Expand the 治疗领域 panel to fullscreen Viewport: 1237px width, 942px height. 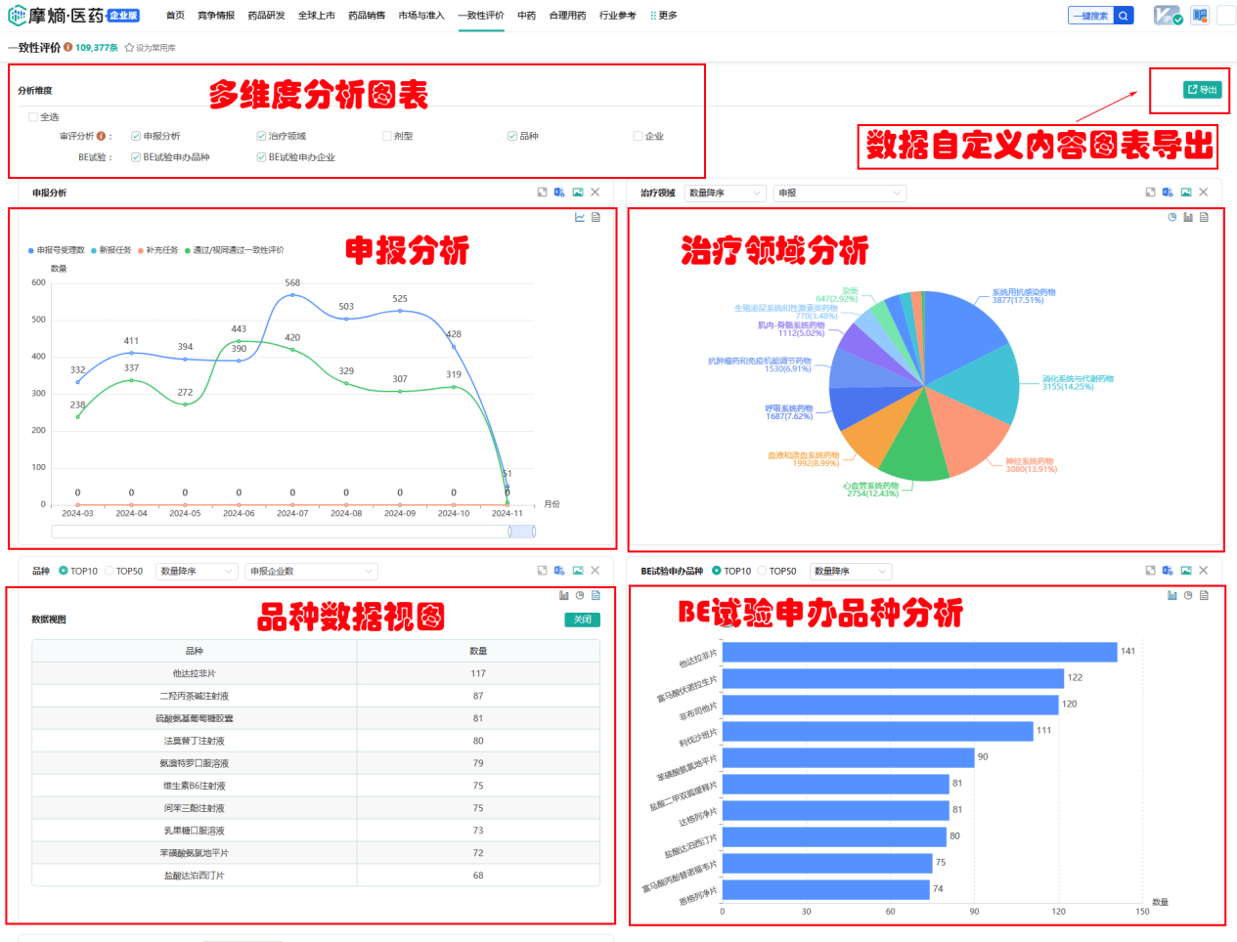pyautogui.click(x=1150, y=193)
